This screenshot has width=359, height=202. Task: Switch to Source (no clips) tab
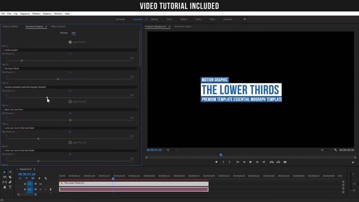click(x=183, y=26)
